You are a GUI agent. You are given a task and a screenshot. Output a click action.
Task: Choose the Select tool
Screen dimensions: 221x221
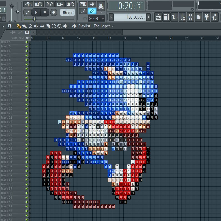[x=54, y=26]
